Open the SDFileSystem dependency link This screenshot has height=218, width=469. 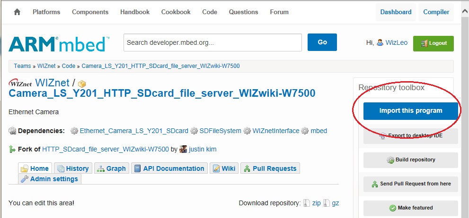[221, 131]
